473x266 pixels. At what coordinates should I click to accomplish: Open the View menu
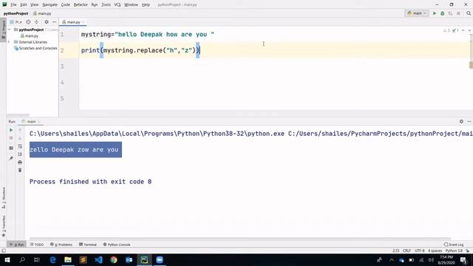click(35, 4)
